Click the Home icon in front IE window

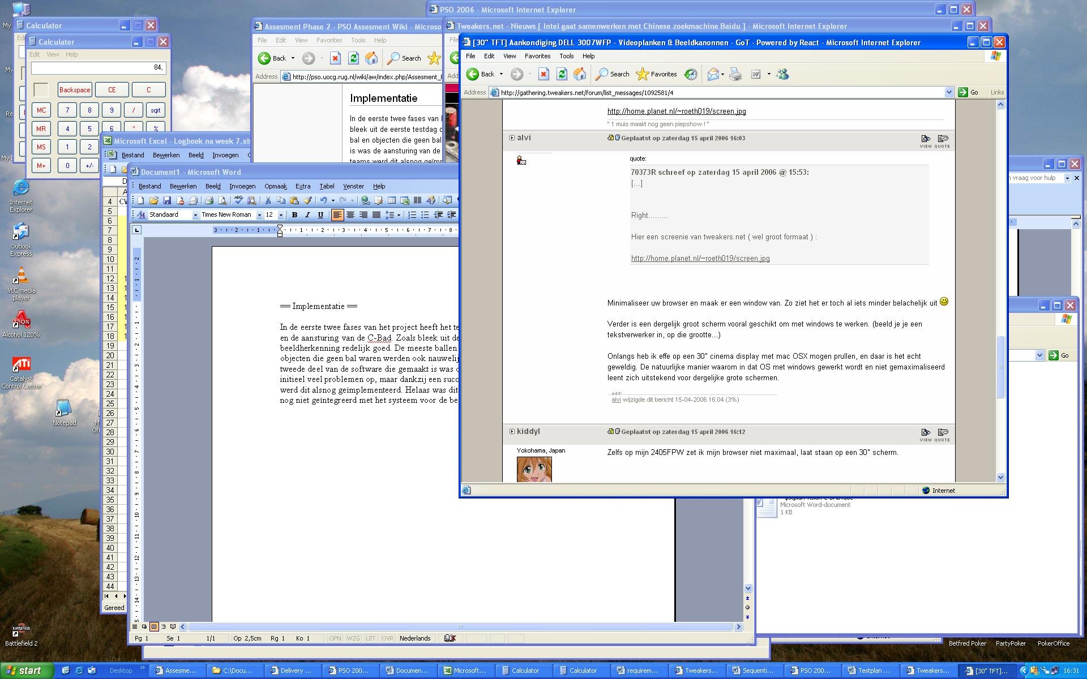580,74
